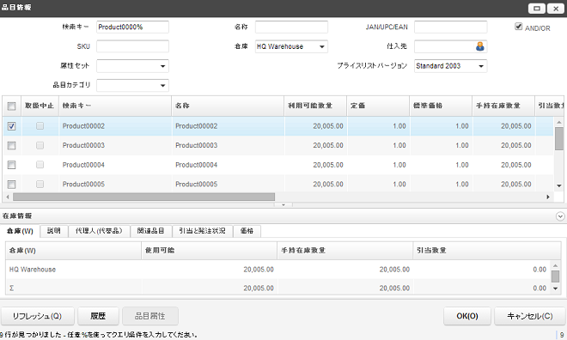Select the HQ Warehouse row in warehouse table
This screenshot has height=340, width=567.
coord(277,270)
